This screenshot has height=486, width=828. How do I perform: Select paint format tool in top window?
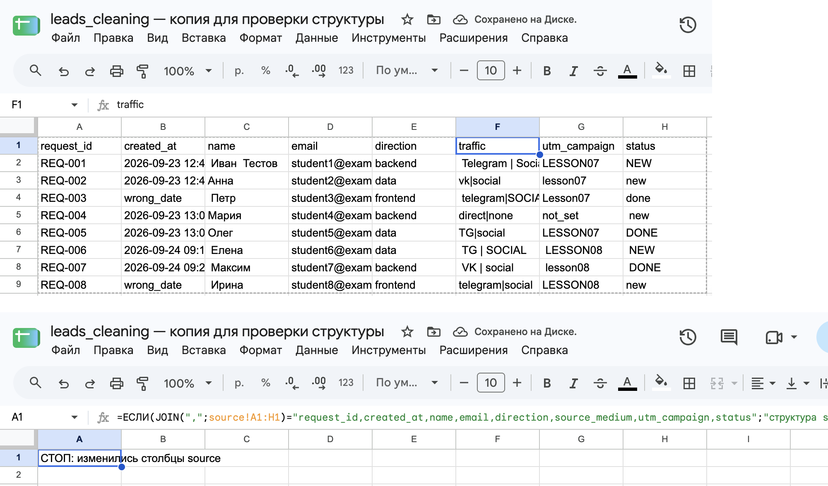[x=142, y=71]
